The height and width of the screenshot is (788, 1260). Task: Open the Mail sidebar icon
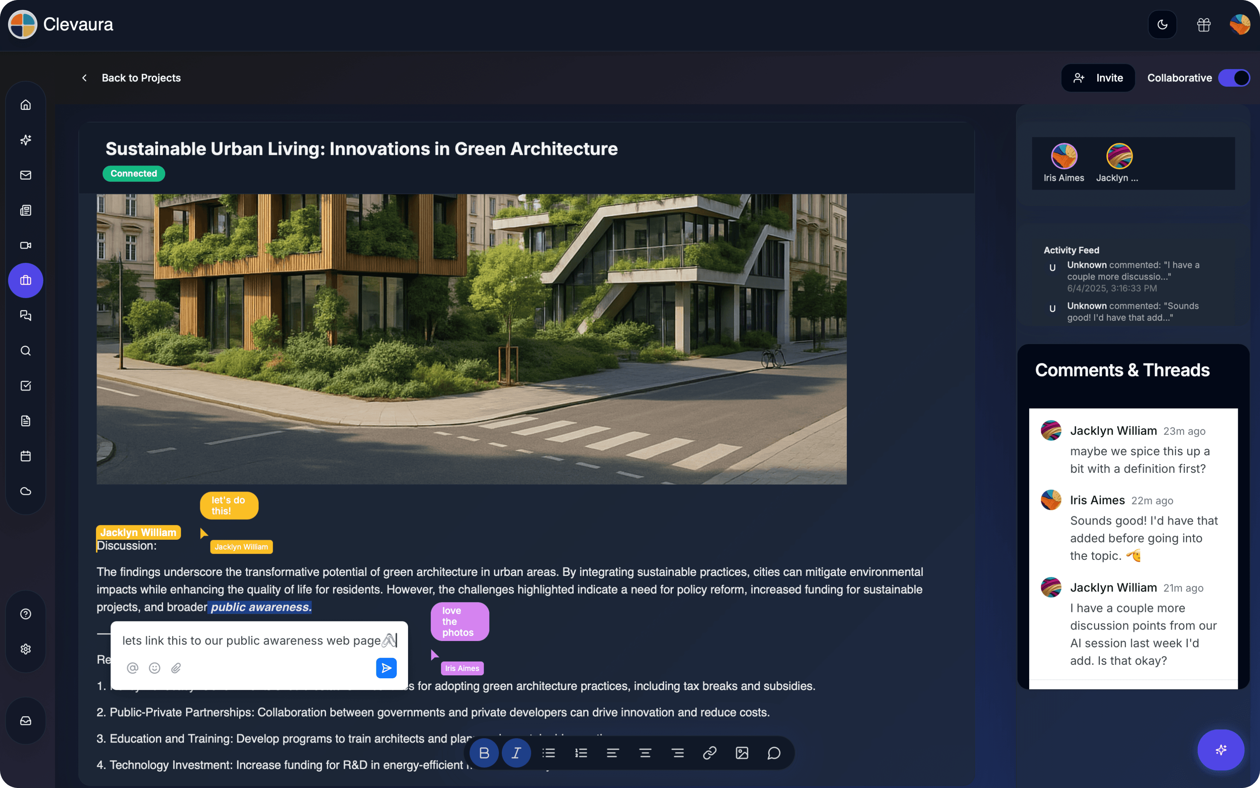25,175
